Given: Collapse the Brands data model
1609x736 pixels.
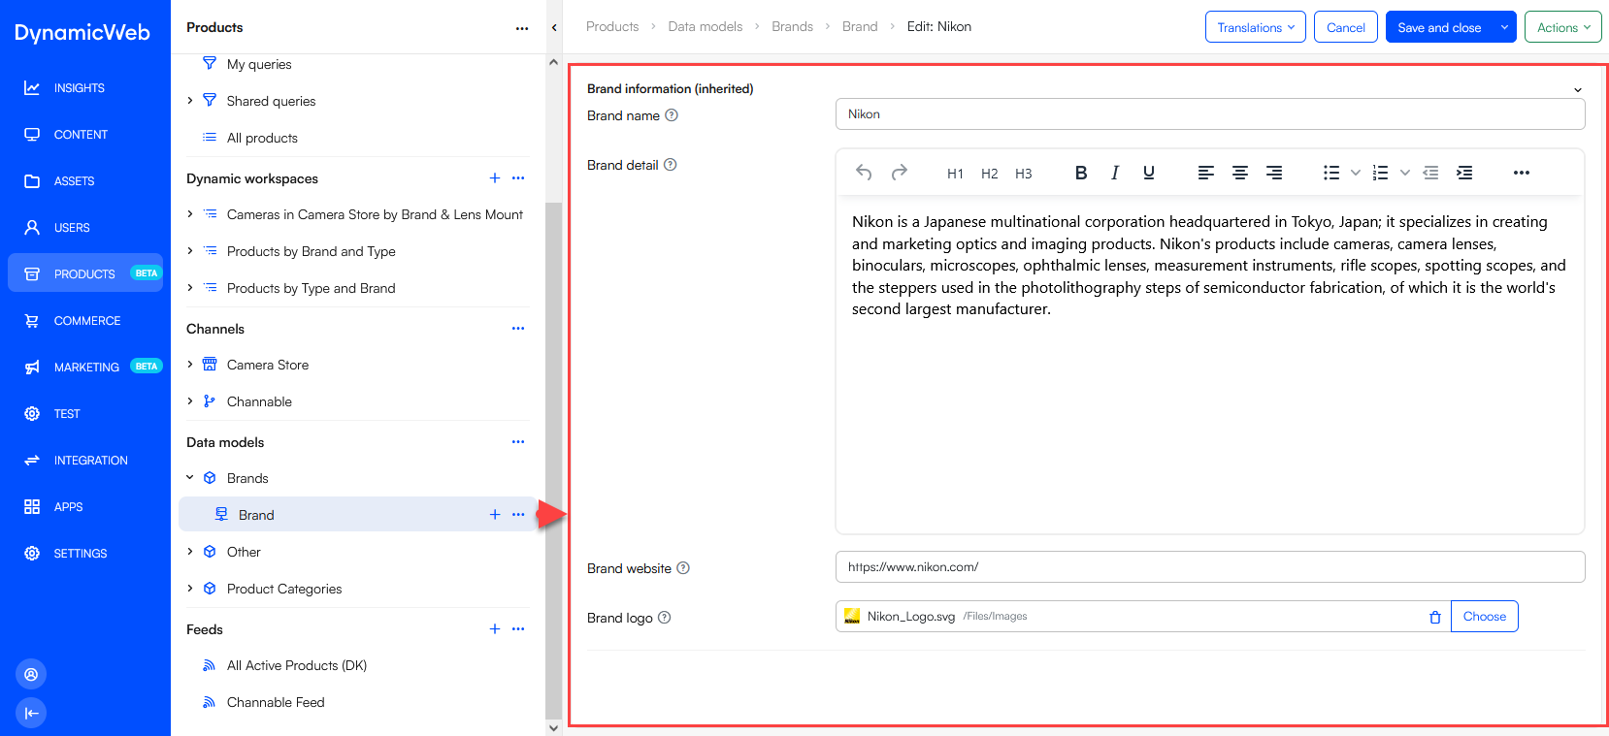Looking at the screenshot, I should point(190,478).
